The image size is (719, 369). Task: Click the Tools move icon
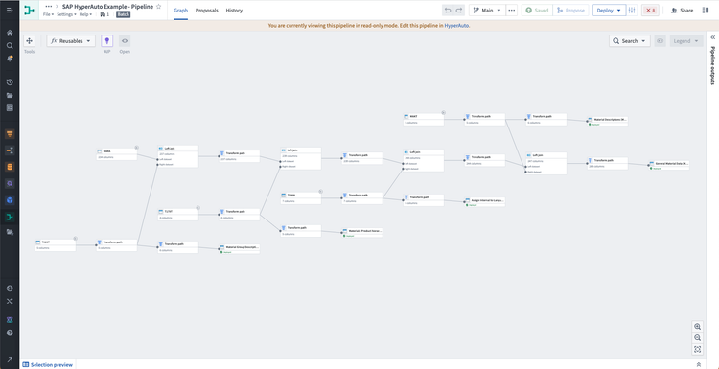(30, 41)
